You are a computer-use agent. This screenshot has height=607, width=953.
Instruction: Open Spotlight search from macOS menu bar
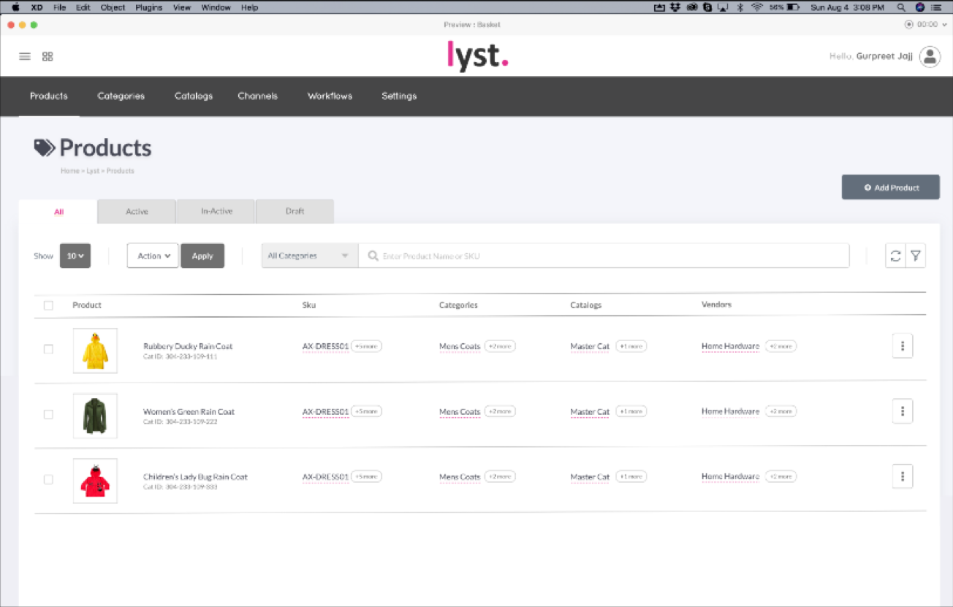(900, 7)
